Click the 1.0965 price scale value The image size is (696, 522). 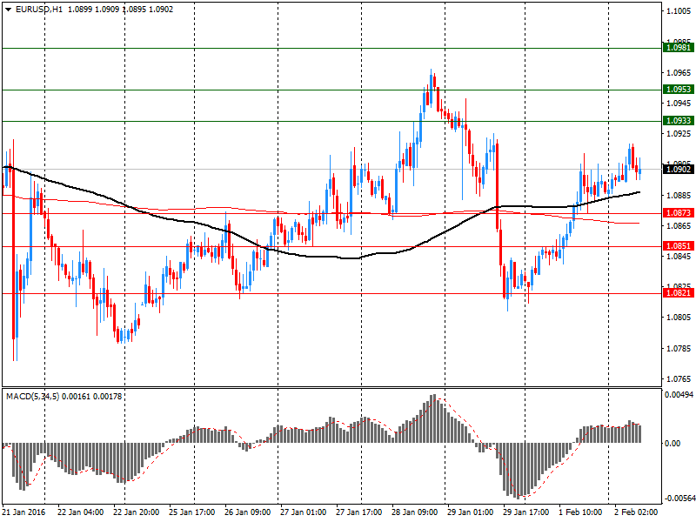tap(679, 73)
